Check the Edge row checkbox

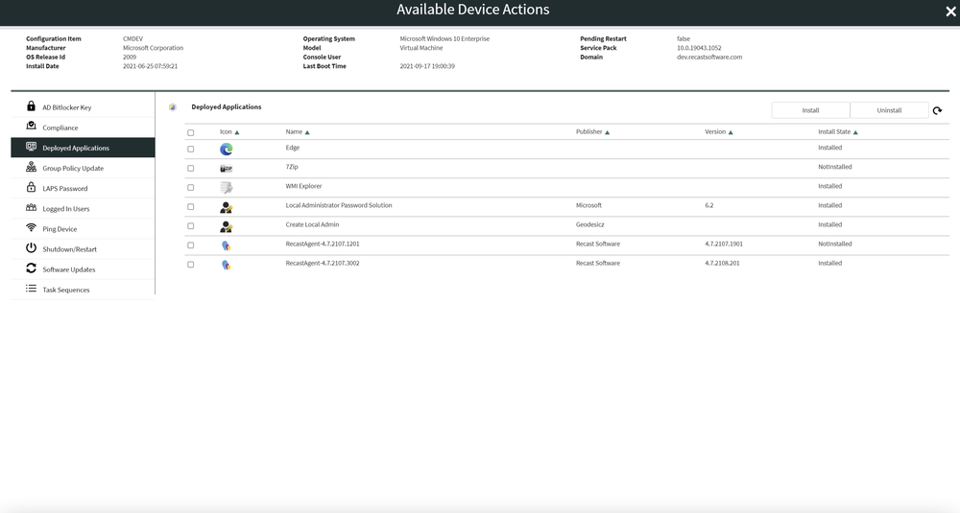tap(190, 150)
